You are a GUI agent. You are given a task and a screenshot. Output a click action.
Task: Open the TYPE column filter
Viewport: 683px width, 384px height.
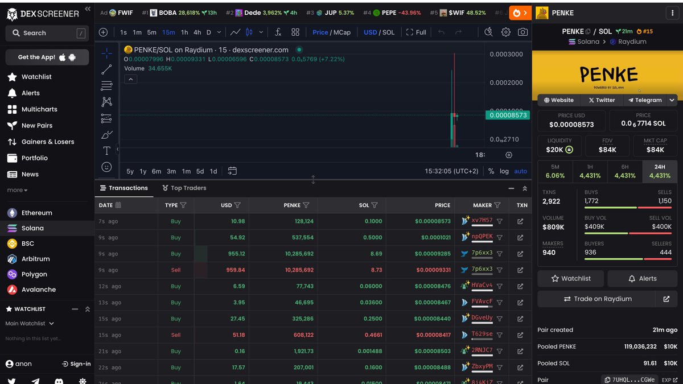tap(183, 205)
